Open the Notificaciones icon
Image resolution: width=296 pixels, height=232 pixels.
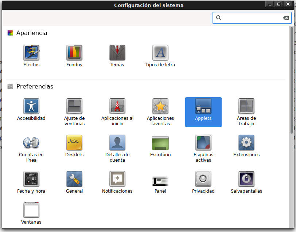point(117,179)
